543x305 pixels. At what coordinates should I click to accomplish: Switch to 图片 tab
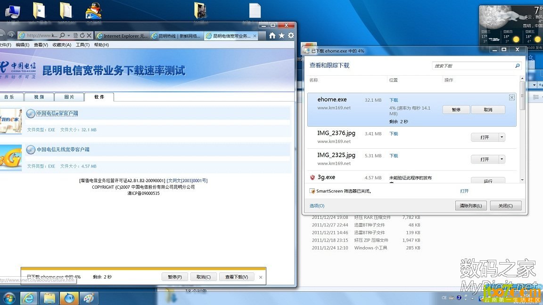(x=69, y=97)
